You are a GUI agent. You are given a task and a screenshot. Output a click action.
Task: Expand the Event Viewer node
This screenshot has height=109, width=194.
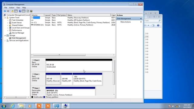click(8, 23)
